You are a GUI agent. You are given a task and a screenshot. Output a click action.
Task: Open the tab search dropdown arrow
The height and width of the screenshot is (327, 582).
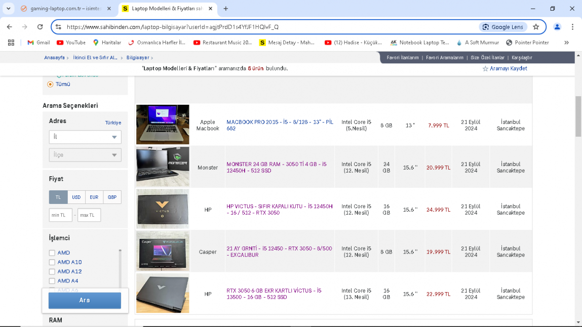8,9
